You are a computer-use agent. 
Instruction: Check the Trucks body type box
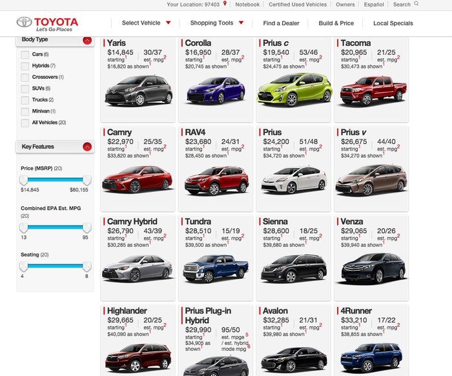[x=25, y=100]
